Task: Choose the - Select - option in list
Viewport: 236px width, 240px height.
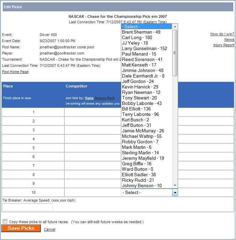Action: click(x=147, y=26)
